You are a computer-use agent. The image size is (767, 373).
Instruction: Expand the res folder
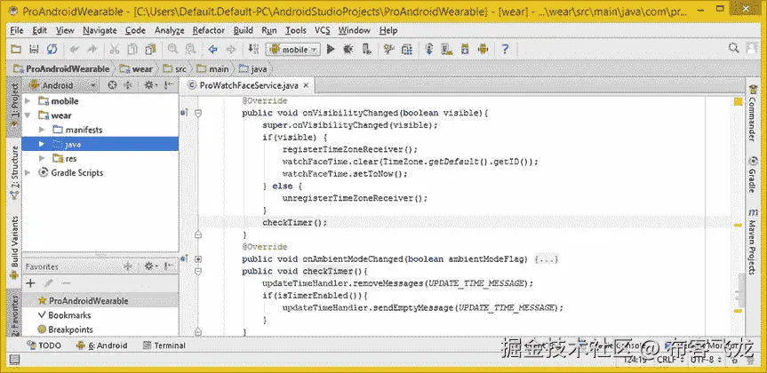click(42, 158)
